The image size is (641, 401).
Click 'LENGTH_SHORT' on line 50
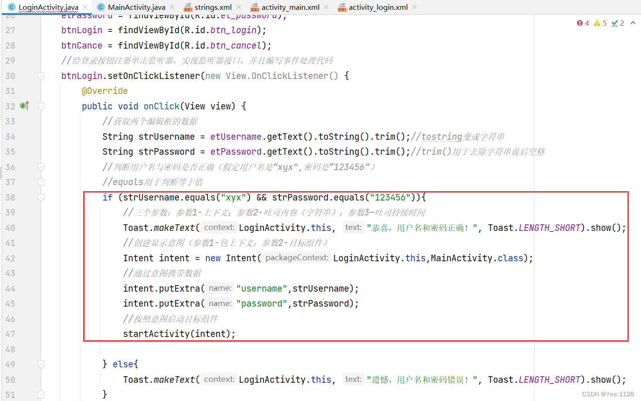pyautogui.click(x=549, y=380)
